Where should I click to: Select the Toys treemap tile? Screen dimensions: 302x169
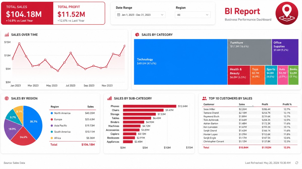pyautogui.click(x=257, y=75)
